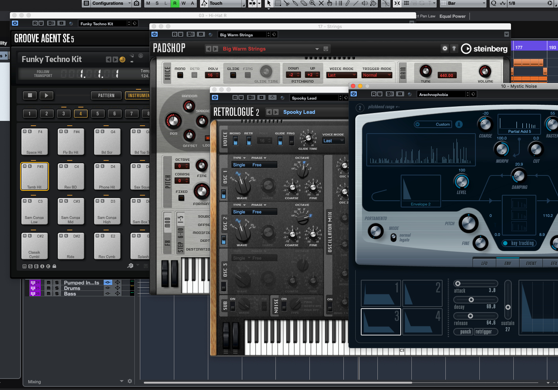Stop Groove Agent pattern playback
Image resolution: width=558 pixels, height=390 pixels.
pos(30,95)
